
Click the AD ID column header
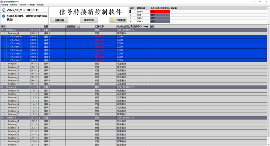[x=219, y=8]
